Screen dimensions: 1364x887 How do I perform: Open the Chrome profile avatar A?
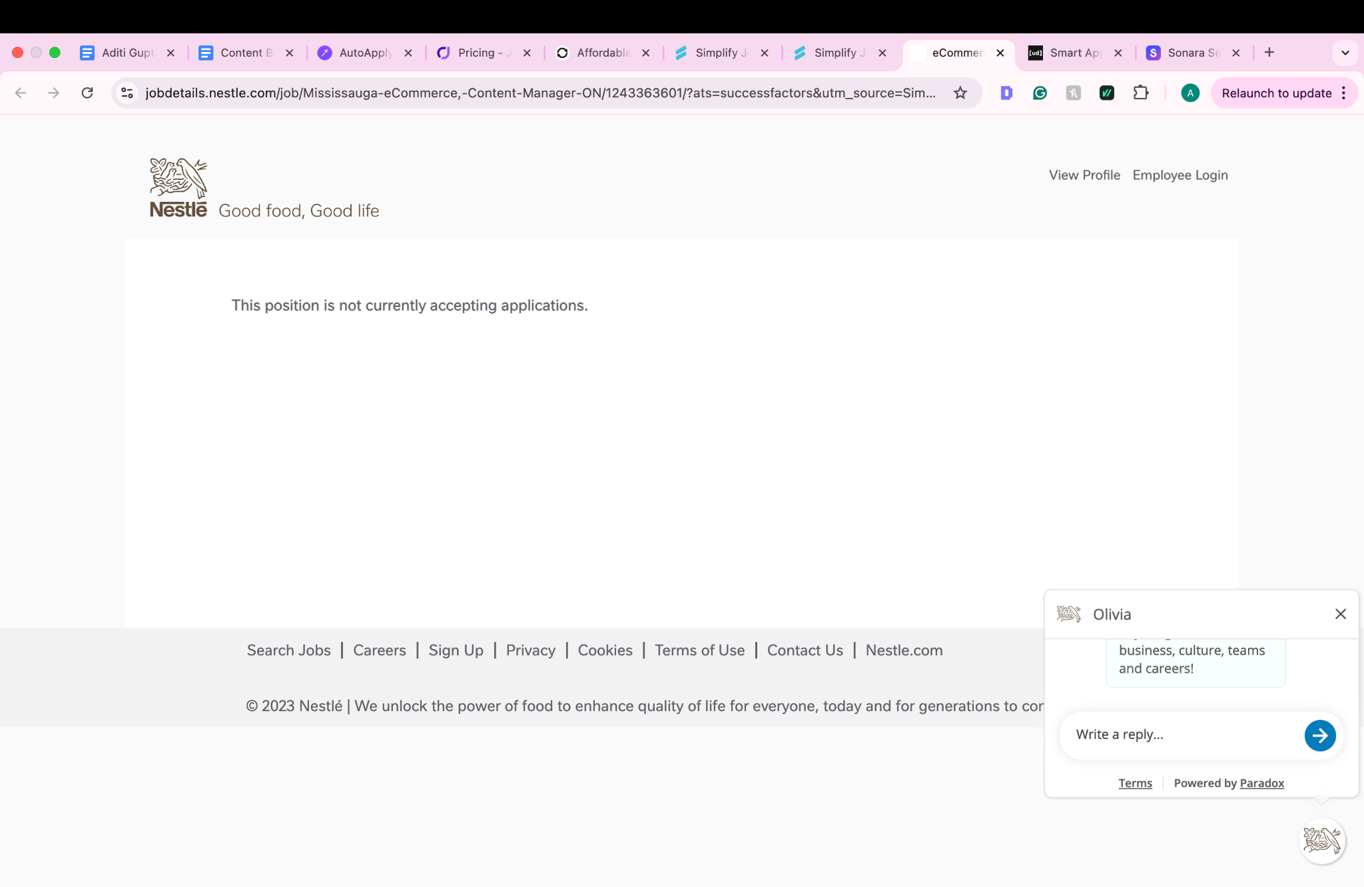pos(1190,93)
